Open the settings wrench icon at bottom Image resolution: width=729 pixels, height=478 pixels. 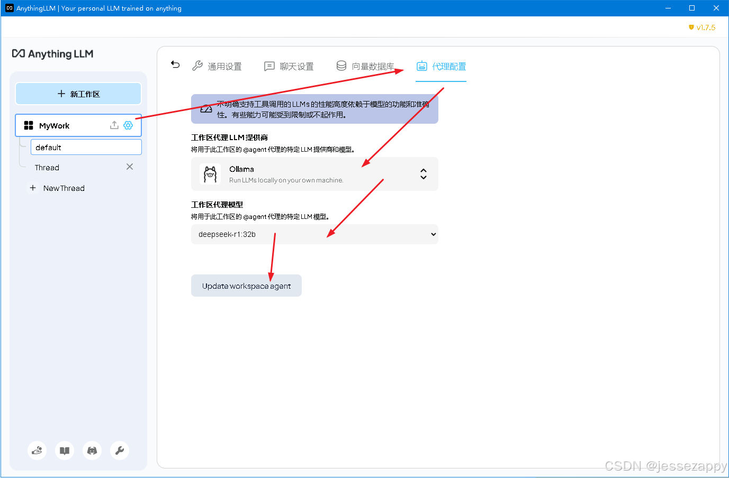click(120, 451)
